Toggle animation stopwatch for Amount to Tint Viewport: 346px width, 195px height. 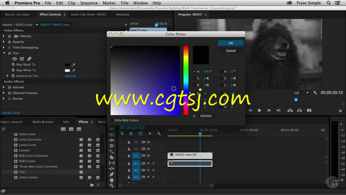(13, 76)
